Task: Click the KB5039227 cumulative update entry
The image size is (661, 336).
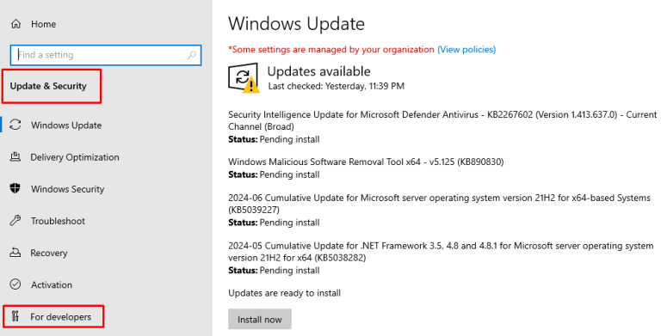Action: 439,210
